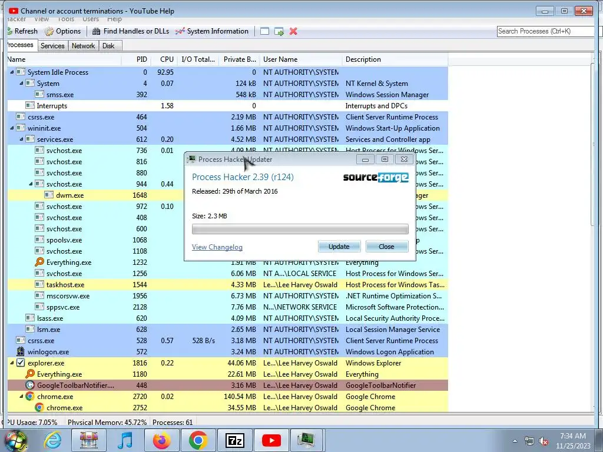
Task: Click the red X terminate icon
Action: (x=293, y=31)
